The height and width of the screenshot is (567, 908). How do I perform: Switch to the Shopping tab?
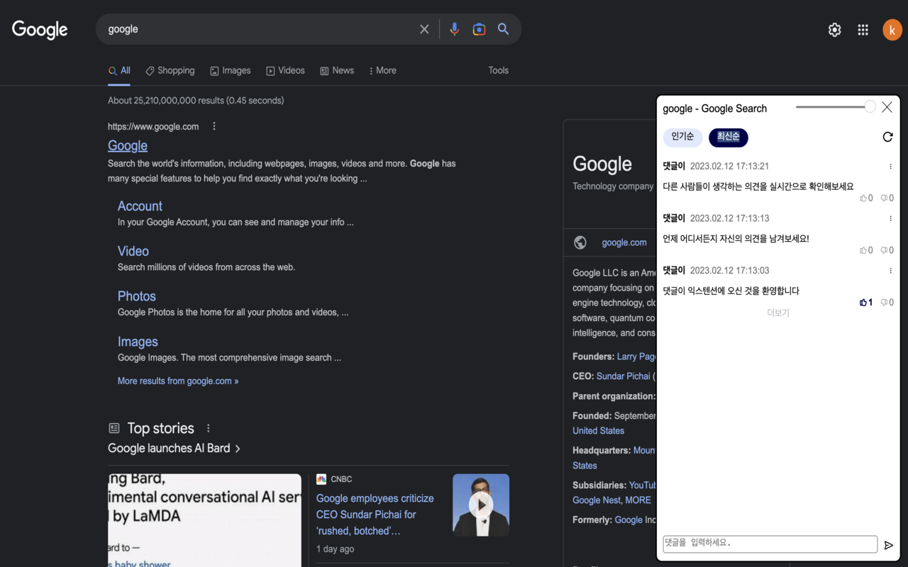pos(170,71)
